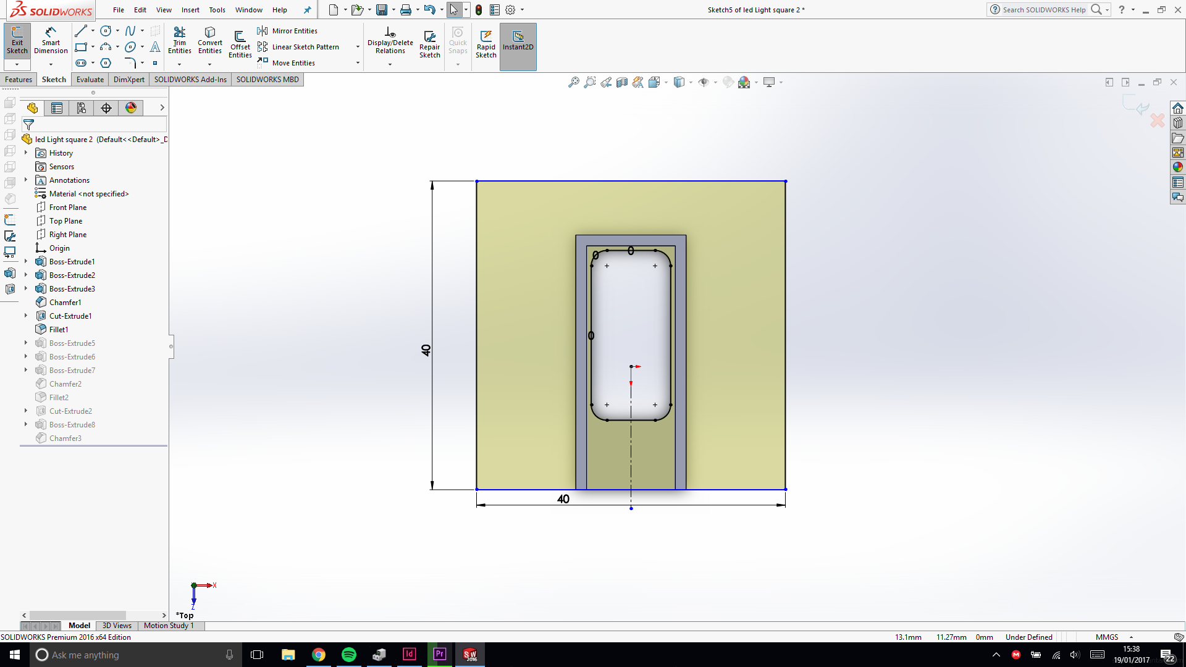1186x667 pixels.
Task: Click Mirror Entities
Action: point(287,31)
